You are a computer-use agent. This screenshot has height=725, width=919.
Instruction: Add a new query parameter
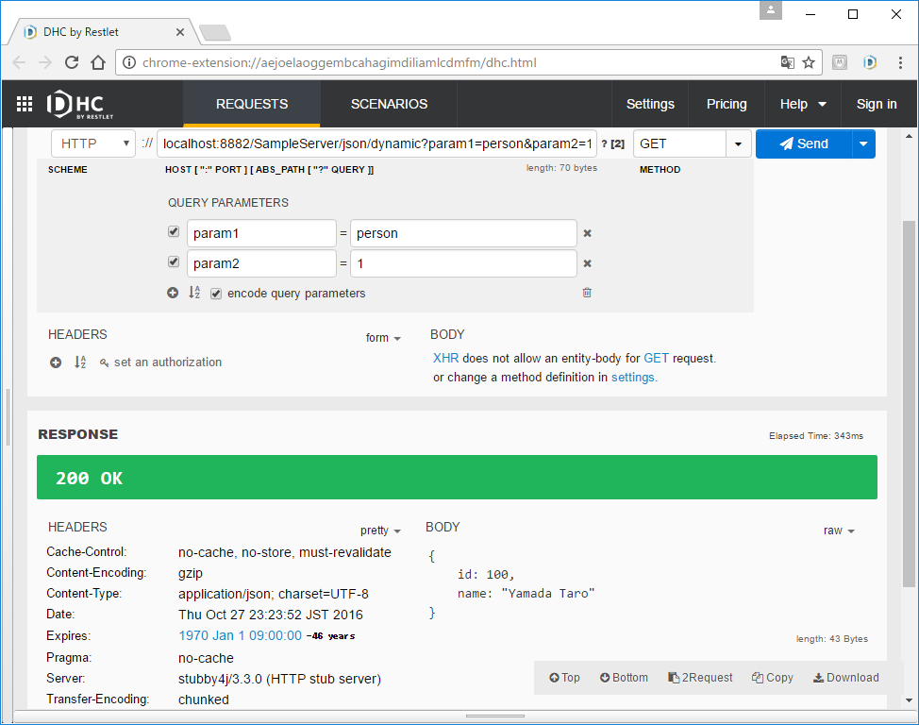[x=173, y=293]
